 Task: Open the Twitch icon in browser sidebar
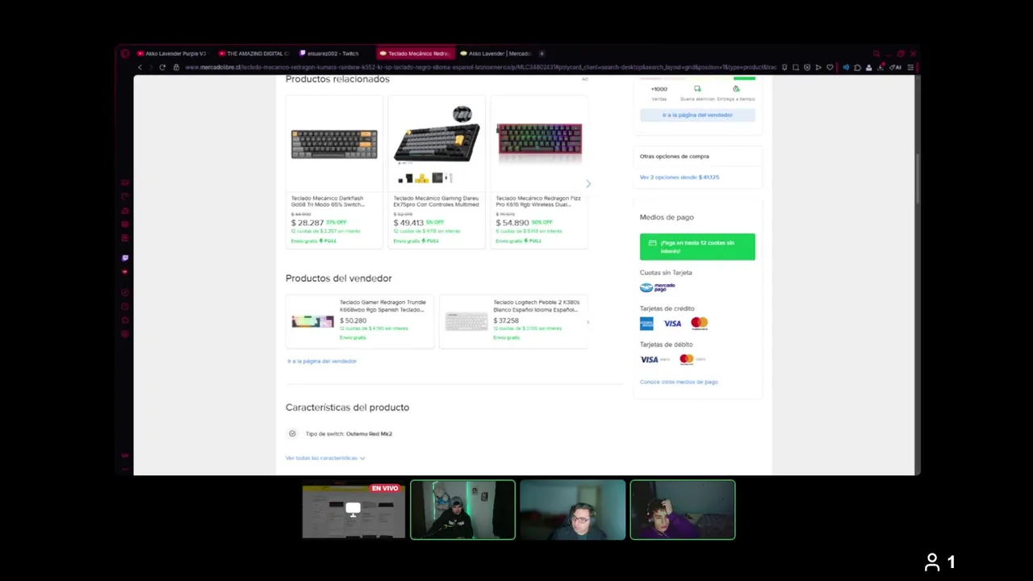click(125, 258)
